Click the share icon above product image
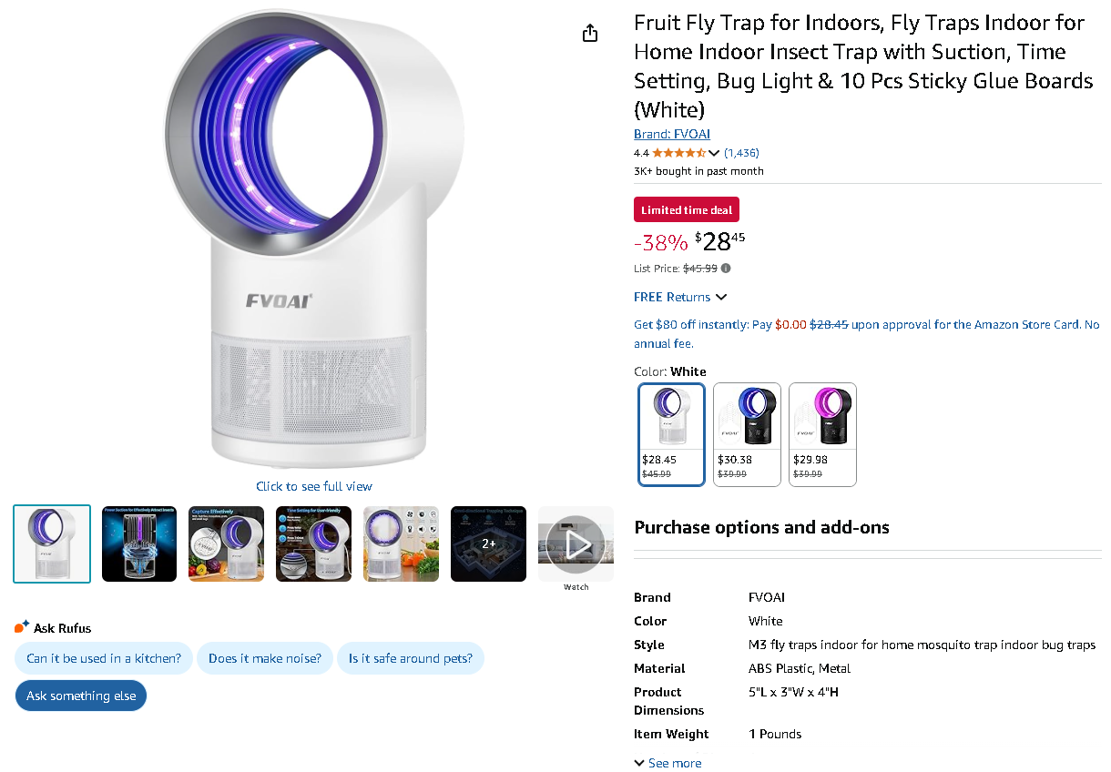 [590, 34]
